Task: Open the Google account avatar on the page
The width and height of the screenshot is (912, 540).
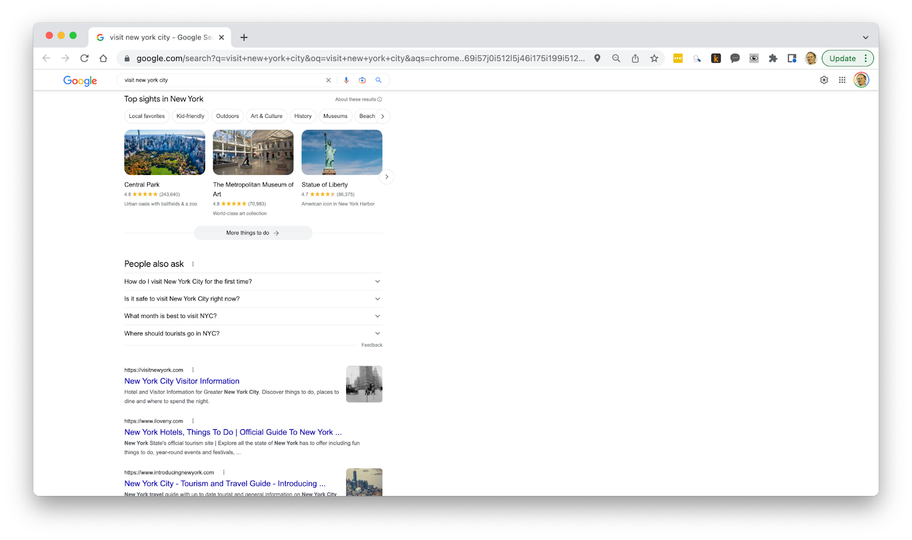Action: [861, 80]
